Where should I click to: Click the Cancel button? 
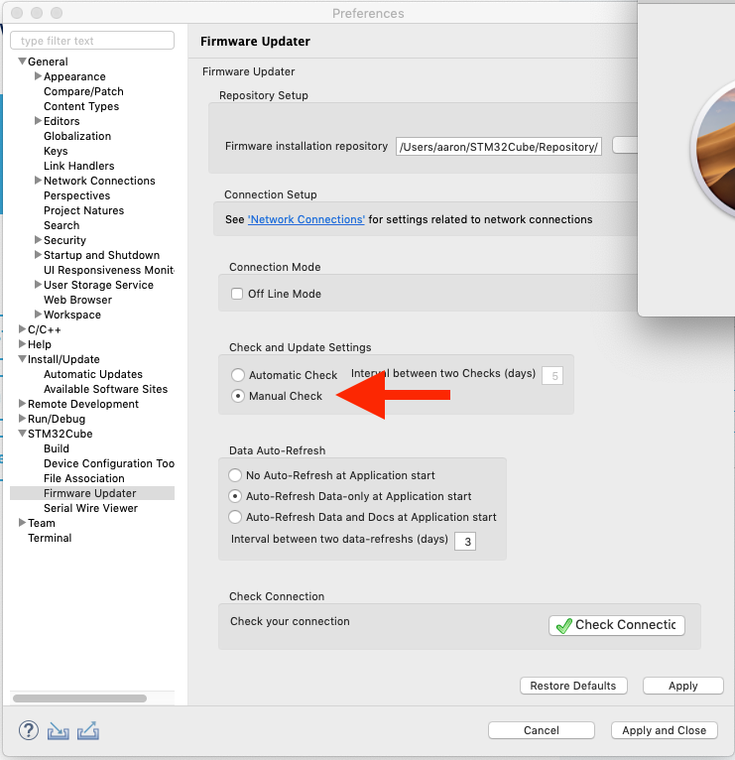542,730
